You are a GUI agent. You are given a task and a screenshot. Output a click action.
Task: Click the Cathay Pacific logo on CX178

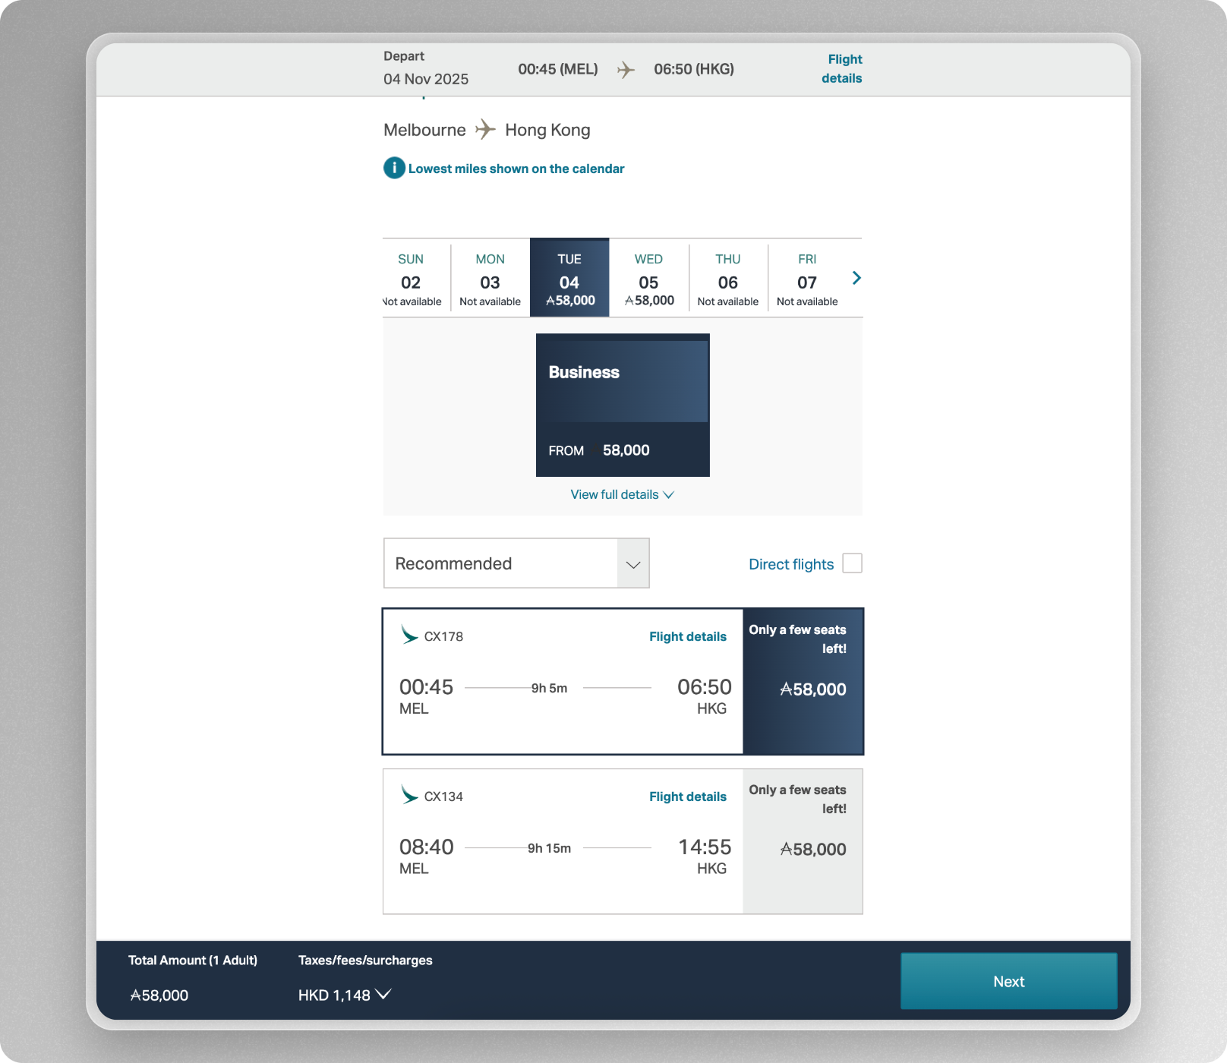pos(409,635)
